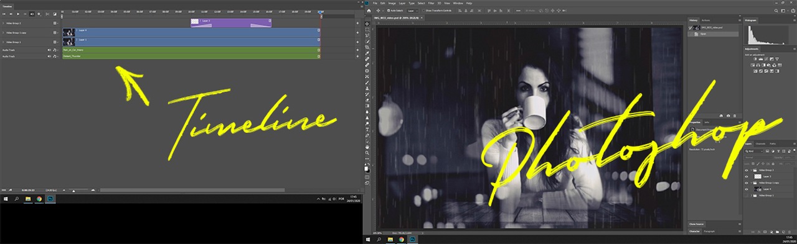This screenshot has width=797, height=244.
Task: Open audio menu for Distant_Thunder track
Action: [55, 56]
